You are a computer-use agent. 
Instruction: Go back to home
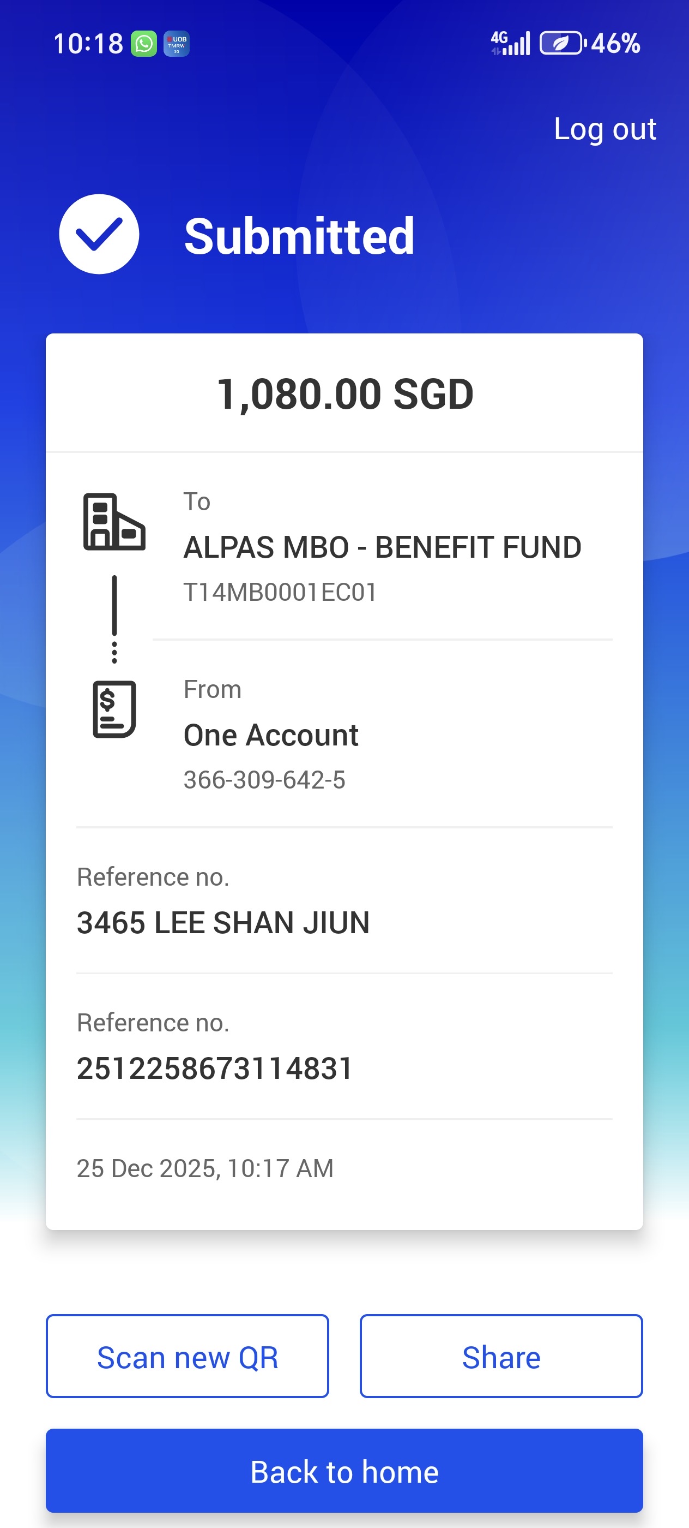344,1471
